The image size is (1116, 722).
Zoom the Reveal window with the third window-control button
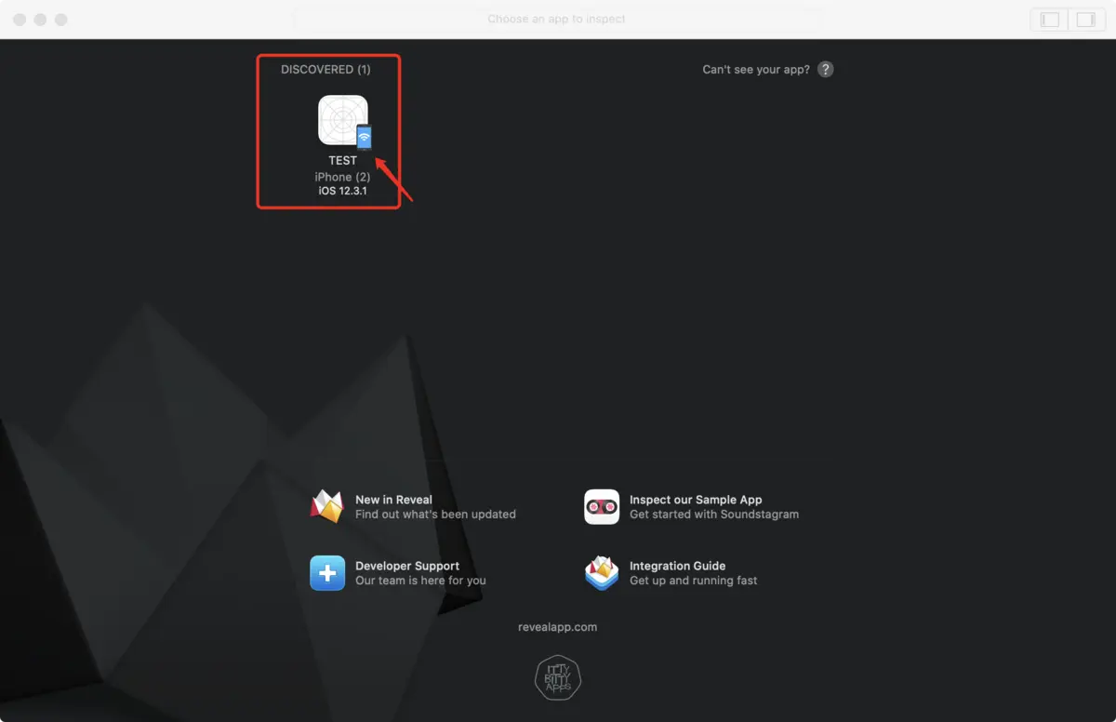(x=61, y=20)
